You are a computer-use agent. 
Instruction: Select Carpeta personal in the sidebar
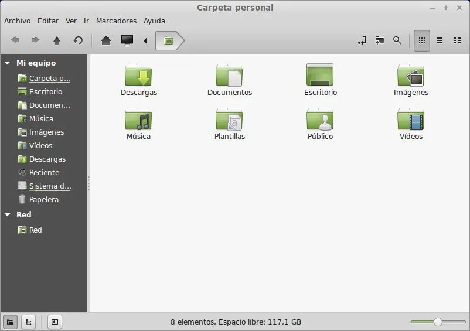click(44, 78)
